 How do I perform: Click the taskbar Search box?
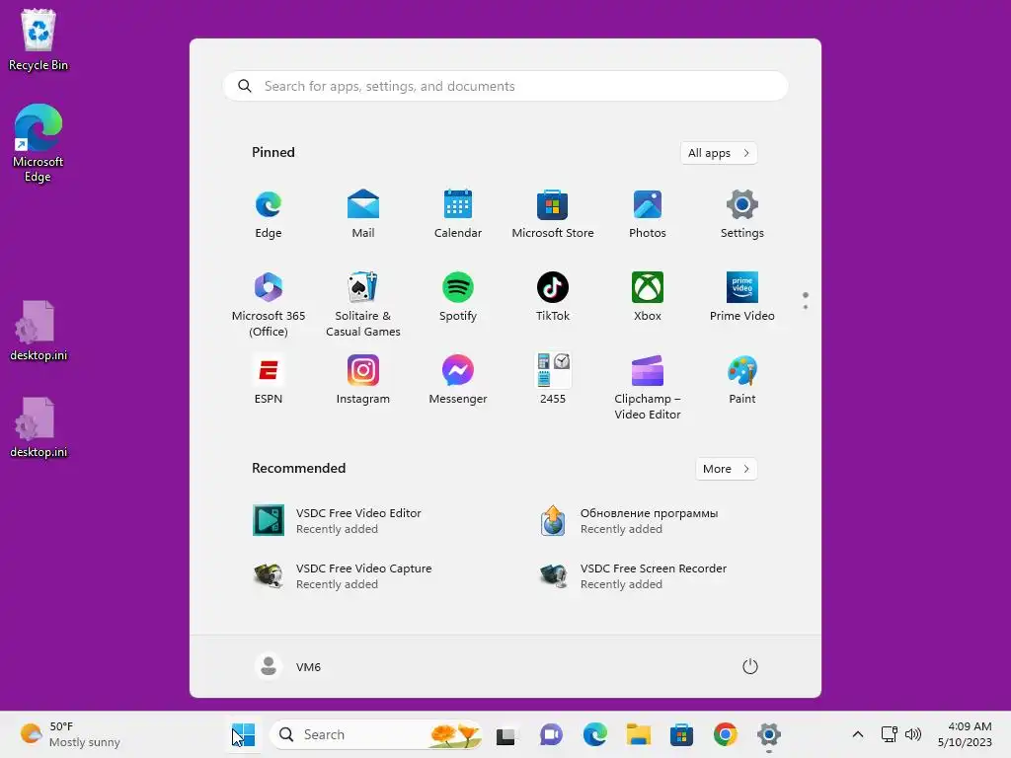pyautogui.click(x=376, y=734)
